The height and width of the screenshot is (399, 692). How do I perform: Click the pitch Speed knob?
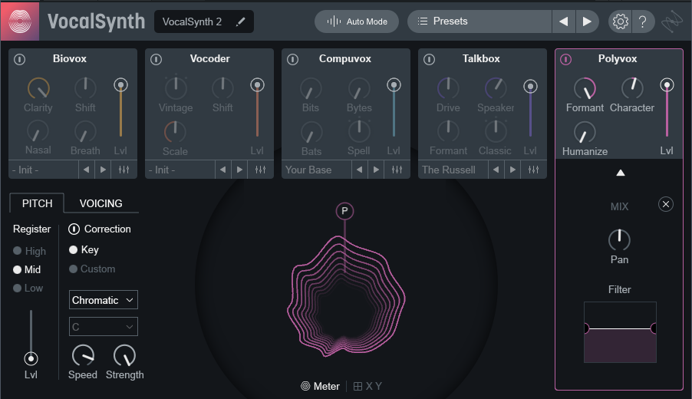pos(83,356)
